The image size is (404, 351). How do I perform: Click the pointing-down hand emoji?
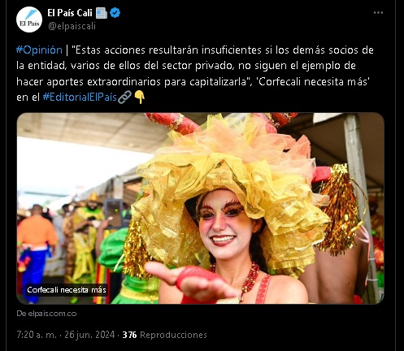(140, 97)
